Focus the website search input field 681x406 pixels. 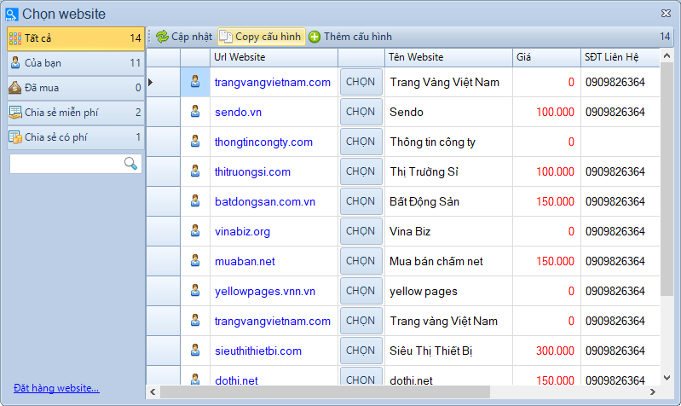tap(76, 164)
